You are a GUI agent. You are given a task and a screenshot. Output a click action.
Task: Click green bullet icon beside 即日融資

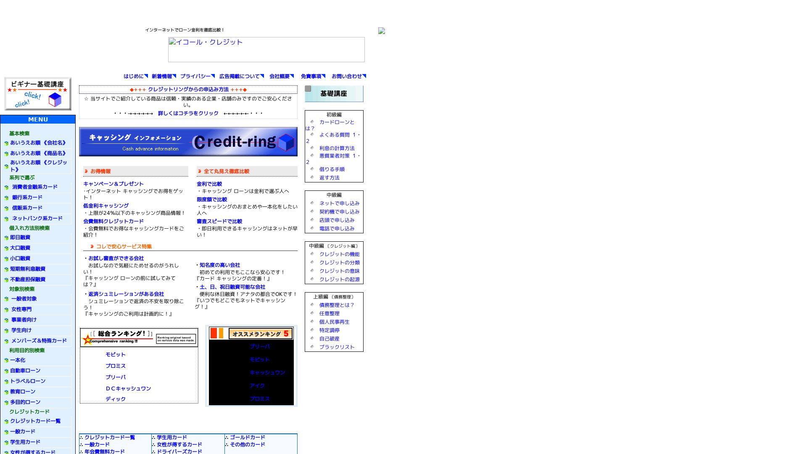6,238
